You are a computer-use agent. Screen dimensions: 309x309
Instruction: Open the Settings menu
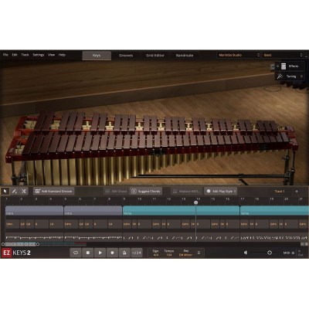pyautogui.click(x=39, y=55)
